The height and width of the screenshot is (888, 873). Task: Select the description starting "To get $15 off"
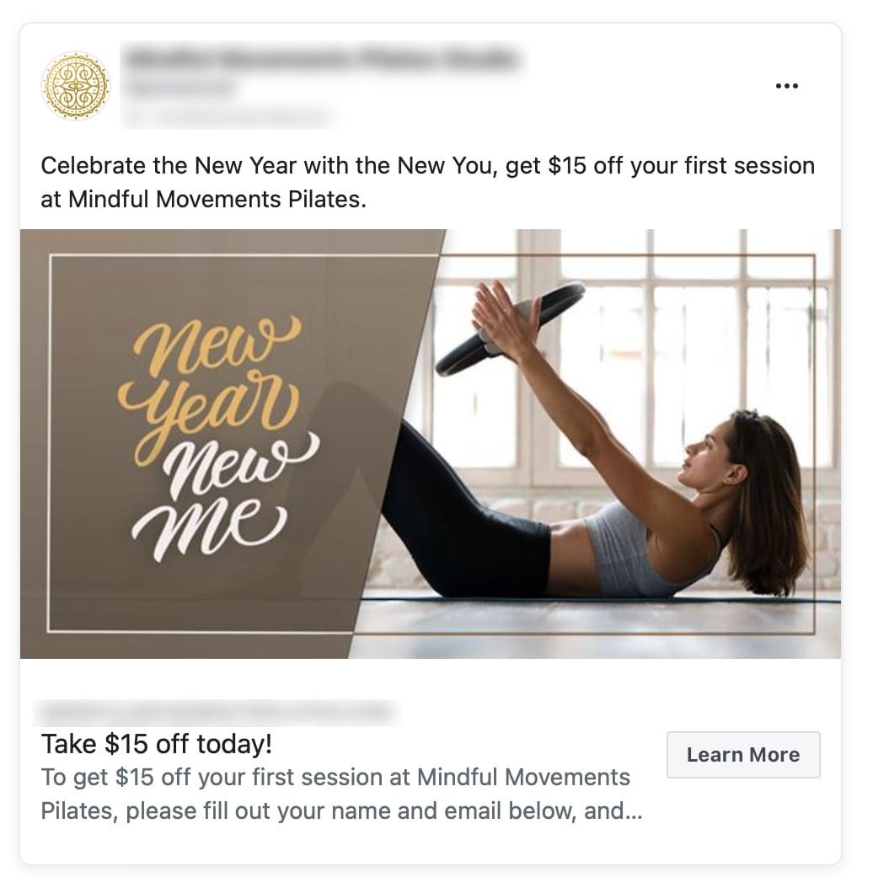pos(341,794)
